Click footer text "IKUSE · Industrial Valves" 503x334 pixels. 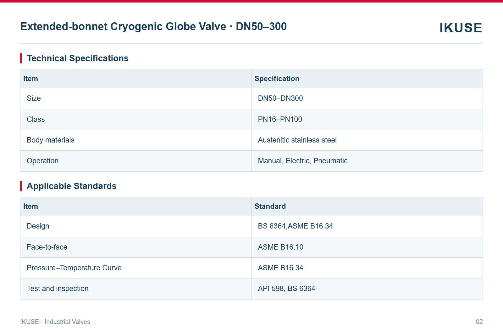tap(55, 322)
